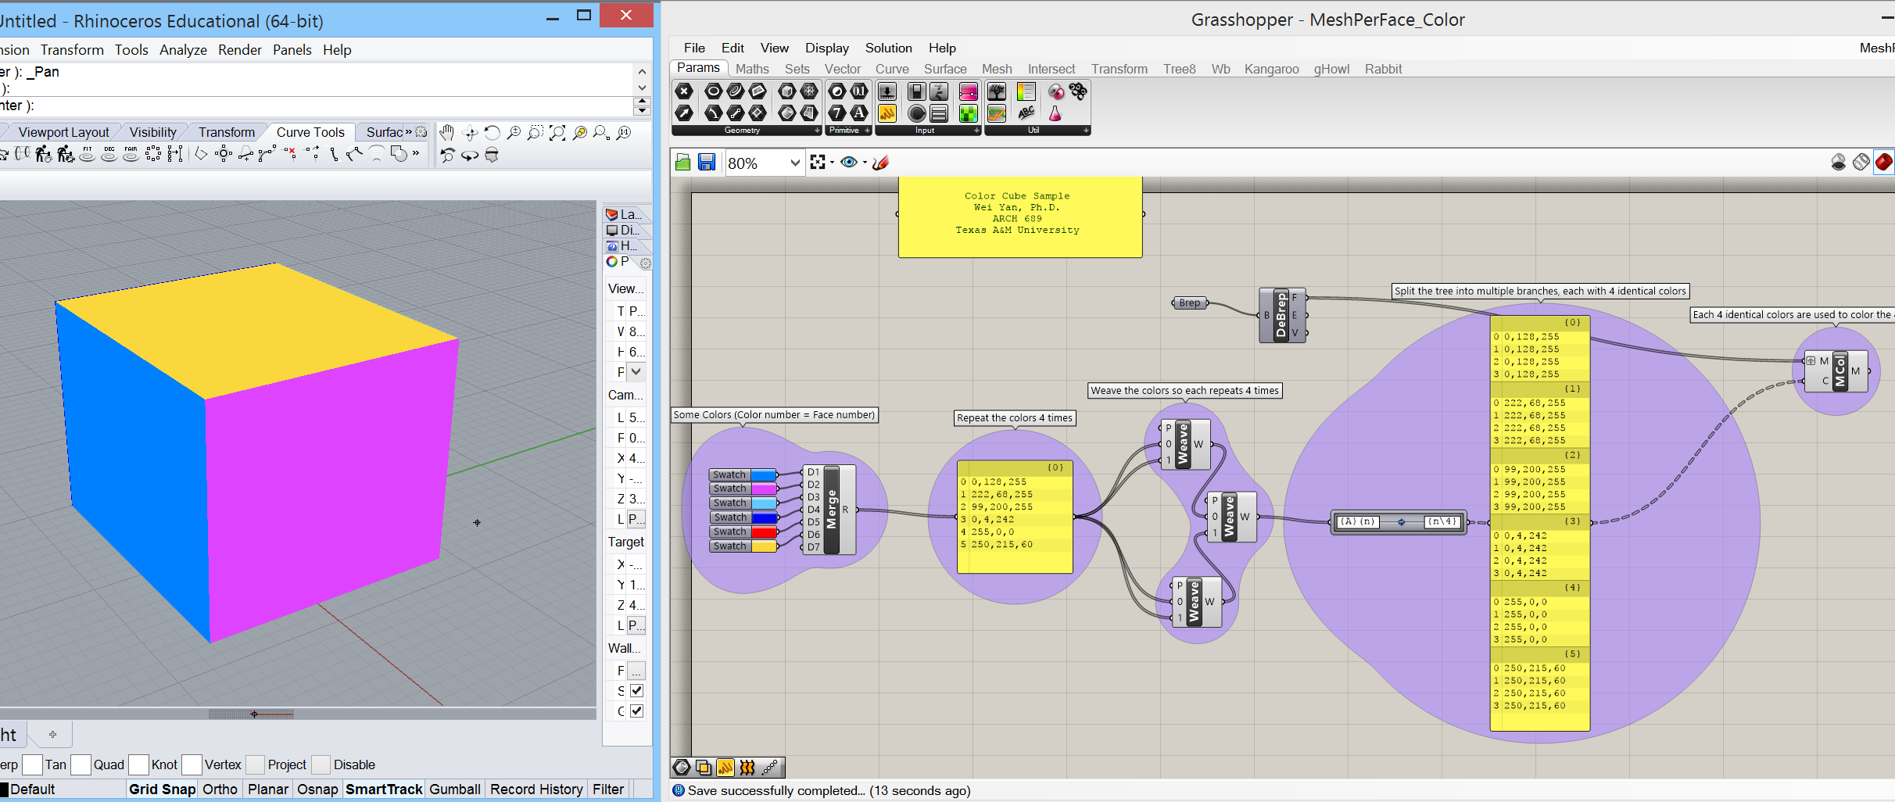1895x802 pixels.
Task: Add a Colour Swatch component with the pink-green flask icon
Action: (x=1055, y=114)
